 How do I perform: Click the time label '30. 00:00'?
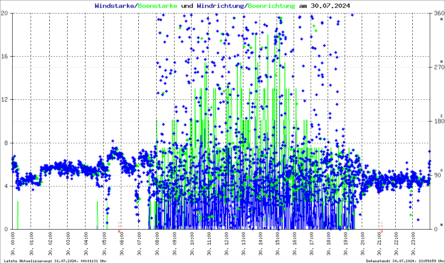pyautogui.click(x=13, y=244)
